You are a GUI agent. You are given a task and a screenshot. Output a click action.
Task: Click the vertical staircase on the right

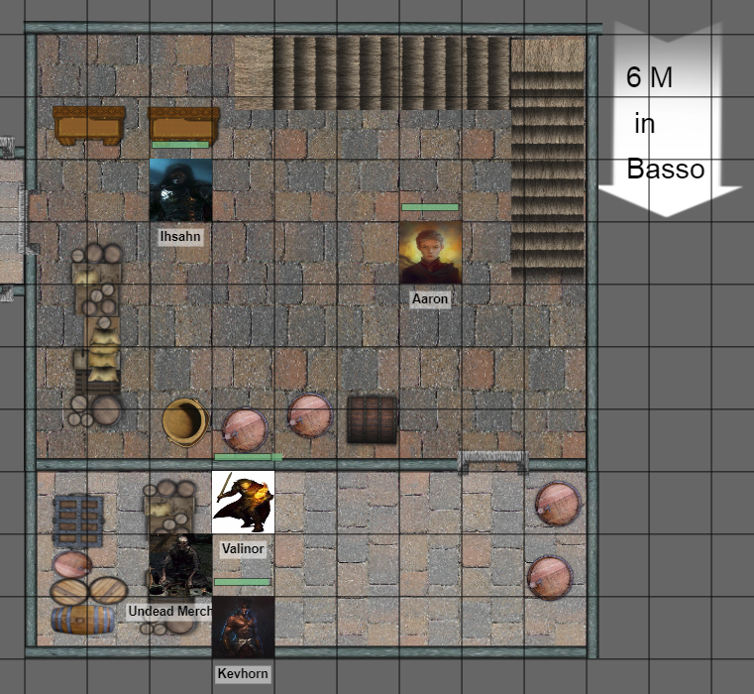click(548, 161)
